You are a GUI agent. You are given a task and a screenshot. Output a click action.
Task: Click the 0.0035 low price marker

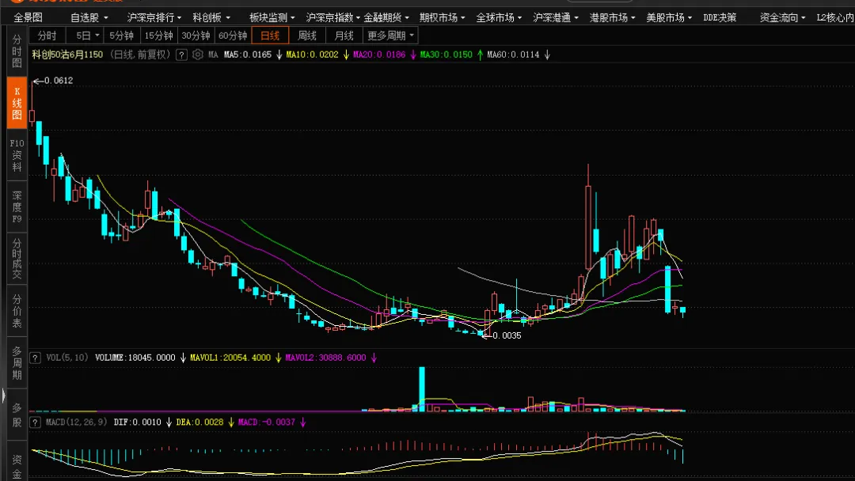(x=507, y=335)
